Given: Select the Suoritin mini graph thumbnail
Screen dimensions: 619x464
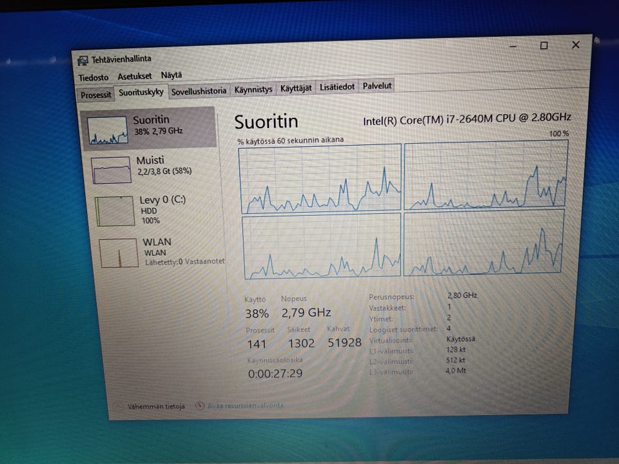Looking at the screenshot, I should coord(108,130).
